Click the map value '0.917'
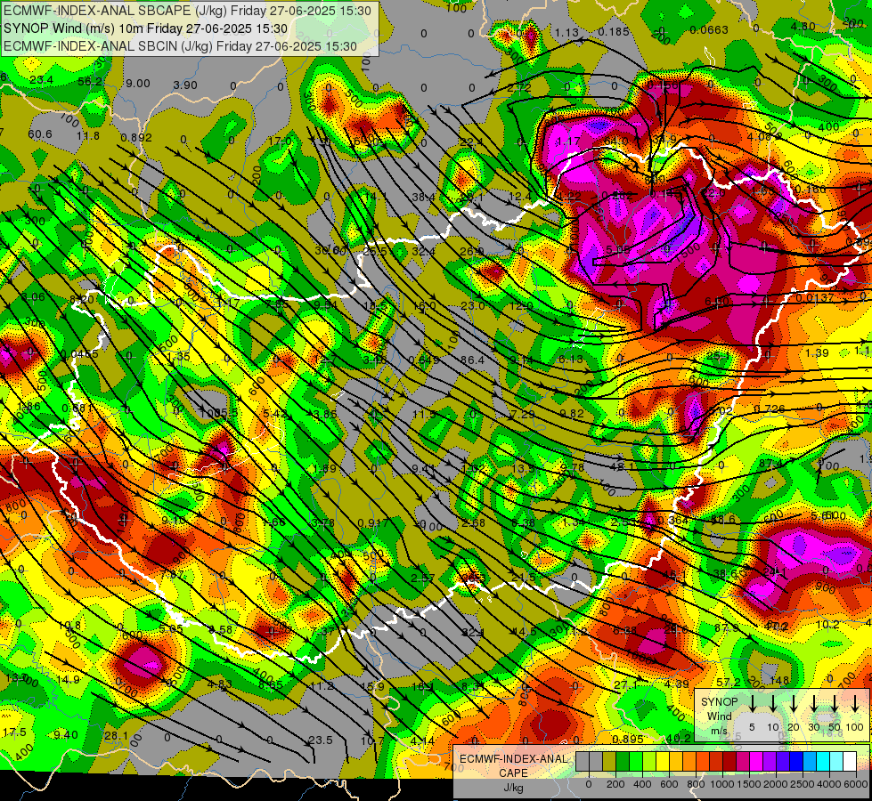Image resolution: width=872 pixels, height=801 pixels. (373, 522)
